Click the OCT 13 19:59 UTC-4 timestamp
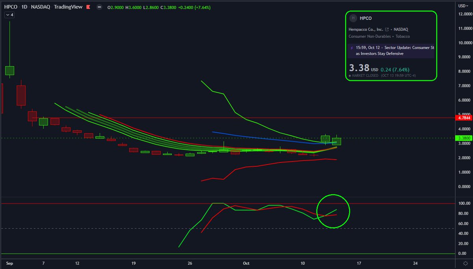Viewport: 473px width, 269px height. pos(399,76)
